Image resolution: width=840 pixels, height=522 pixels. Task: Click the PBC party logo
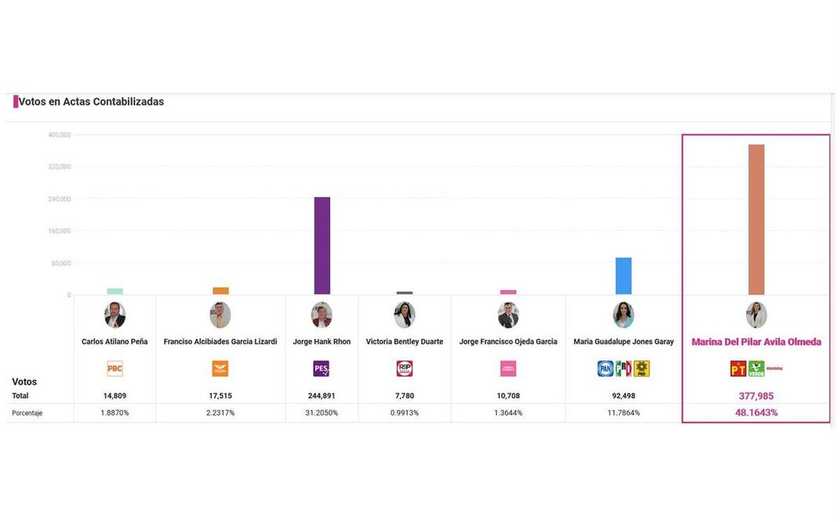(115, 368)
